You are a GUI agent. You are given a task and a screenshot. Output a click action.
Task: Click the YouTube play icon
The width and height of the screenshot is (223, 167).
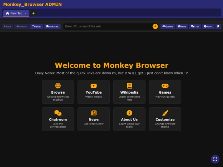(x=94, y=86)
